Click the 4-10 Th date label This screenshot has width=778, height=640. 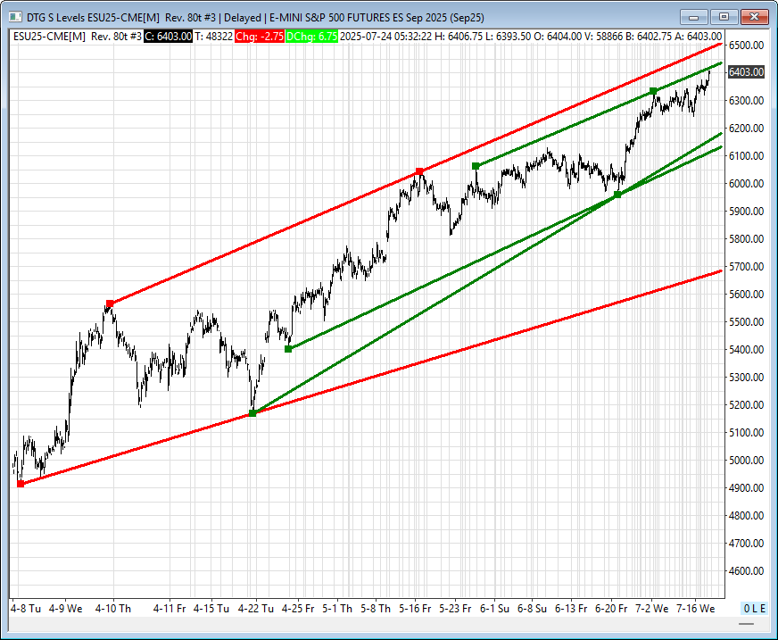pos(112,609)
